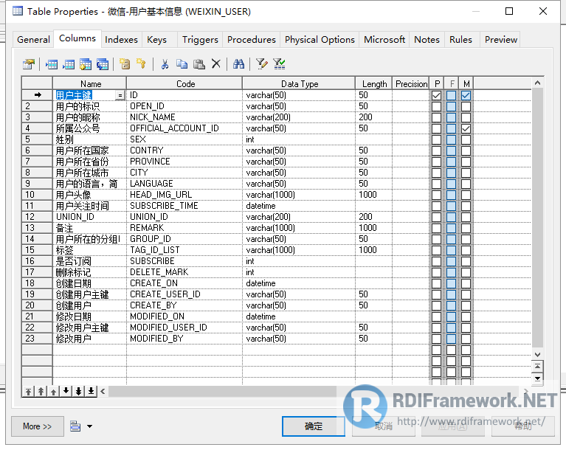Click the Replicate Columns toolbar icon
Viewport: 566px width, 450px height.
click(103, 64)
